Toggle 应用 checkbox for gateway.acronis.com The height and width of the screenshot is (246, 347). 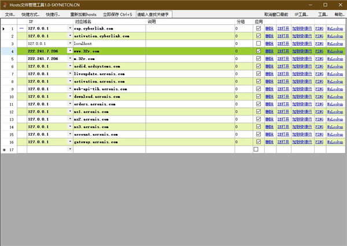click(258, 141)
